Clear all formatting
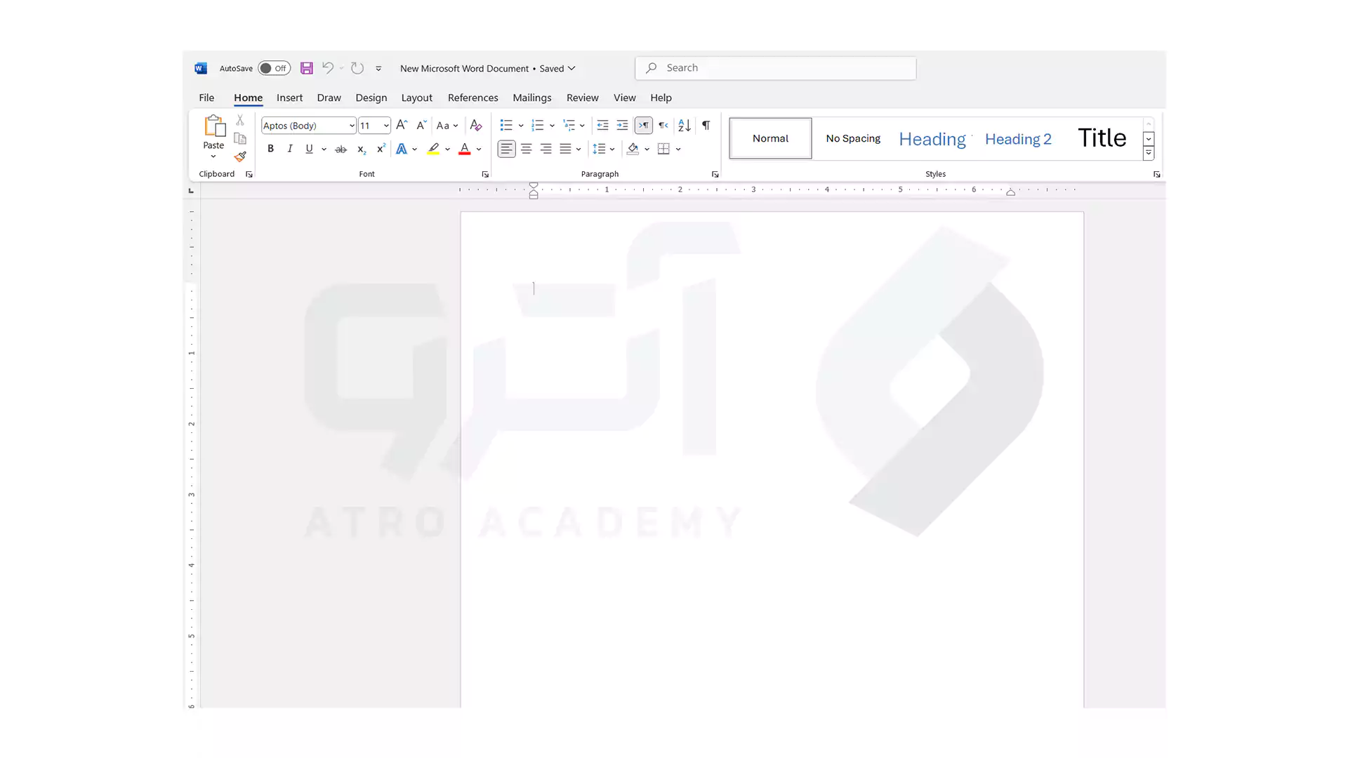The image size is (1348, 758). [476, 125]
